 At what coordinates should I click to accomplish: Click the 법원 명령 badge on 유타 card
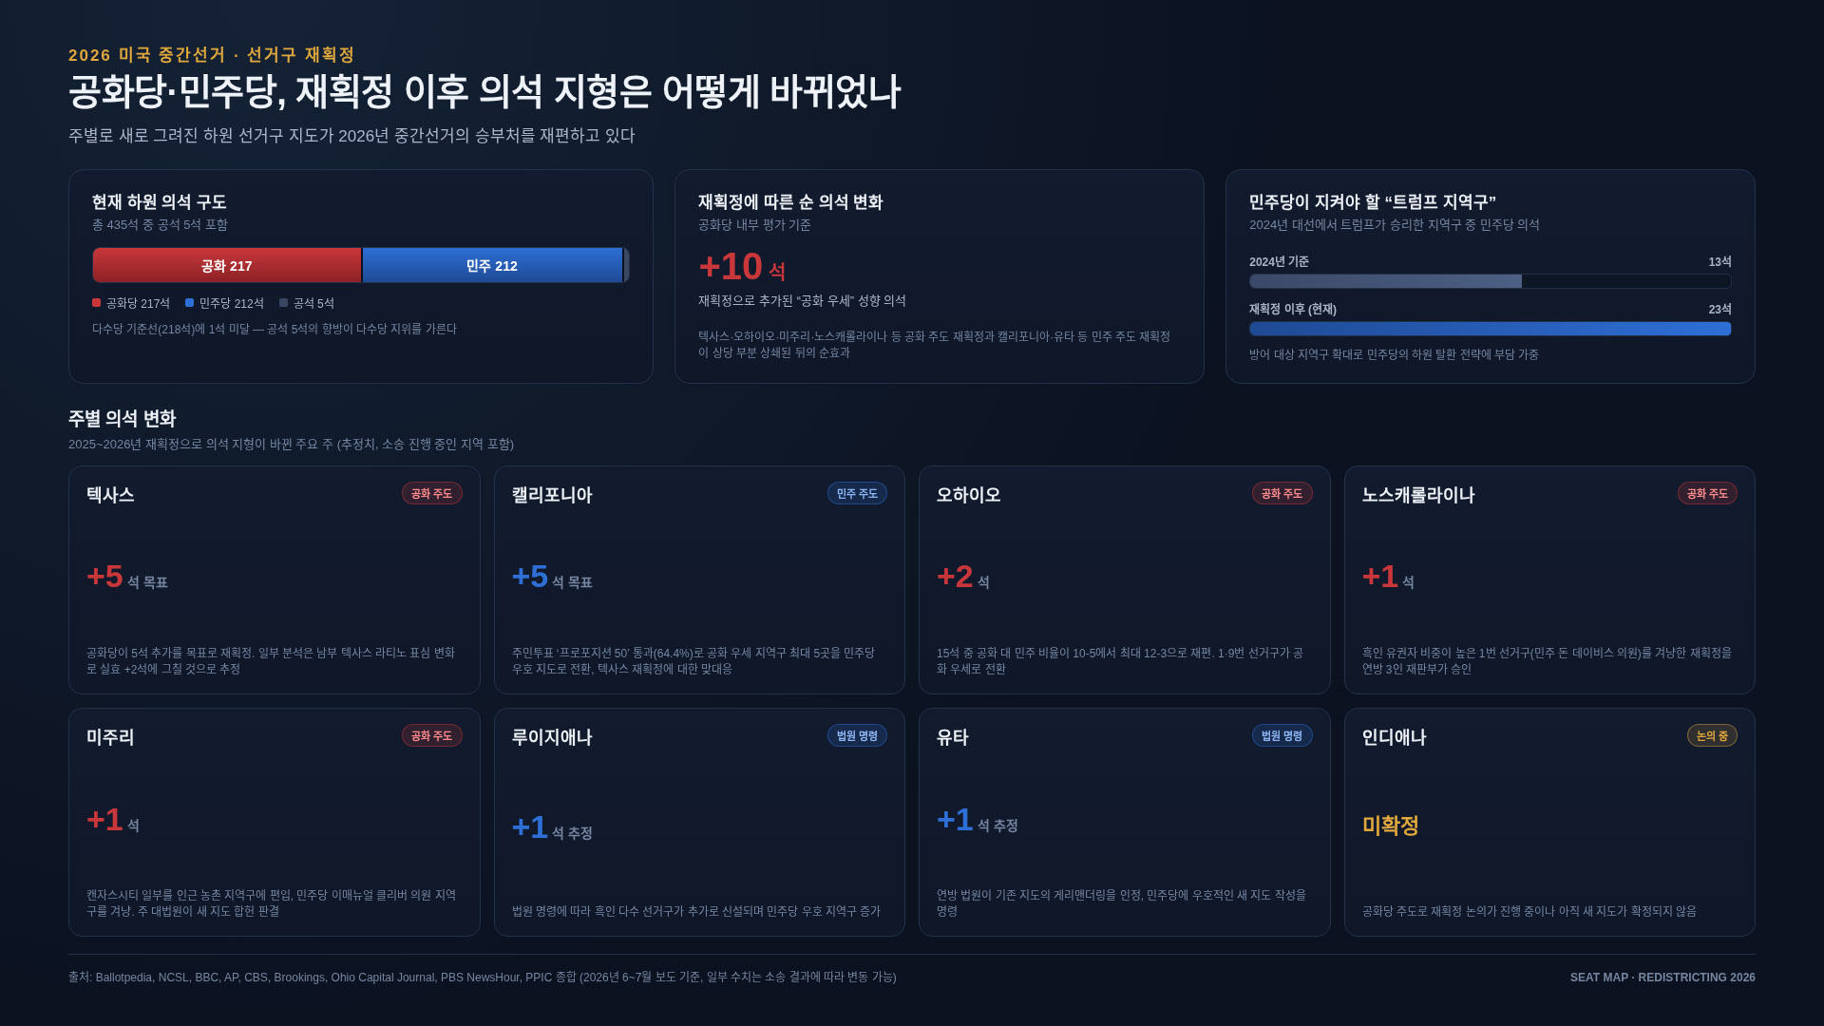coord(1282,735)
